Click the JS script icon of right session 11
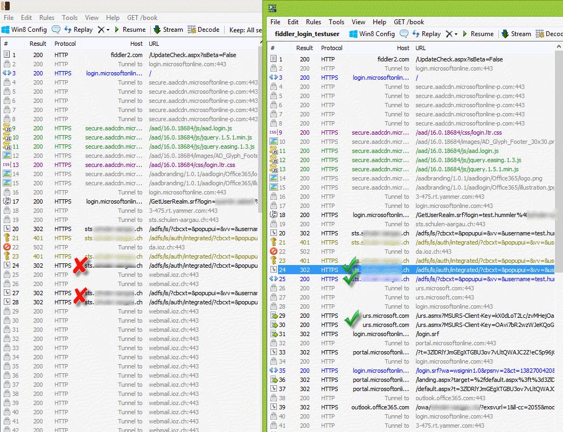The image size is (563, 432). point(274,151)
